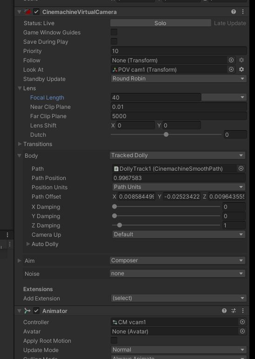Click the Y Damping slider handle

click(x=114, y=216)
